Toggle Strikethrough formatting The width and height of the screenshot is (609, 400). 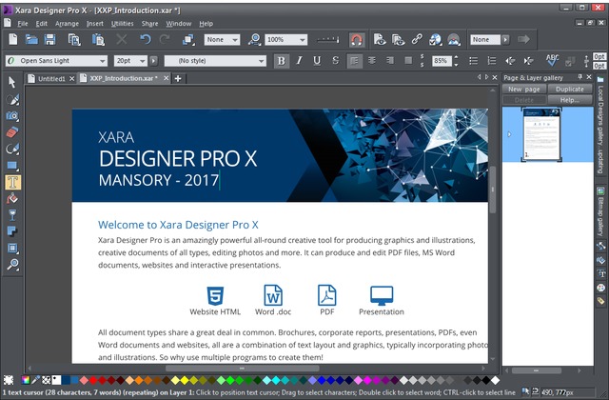click(335, 61)
